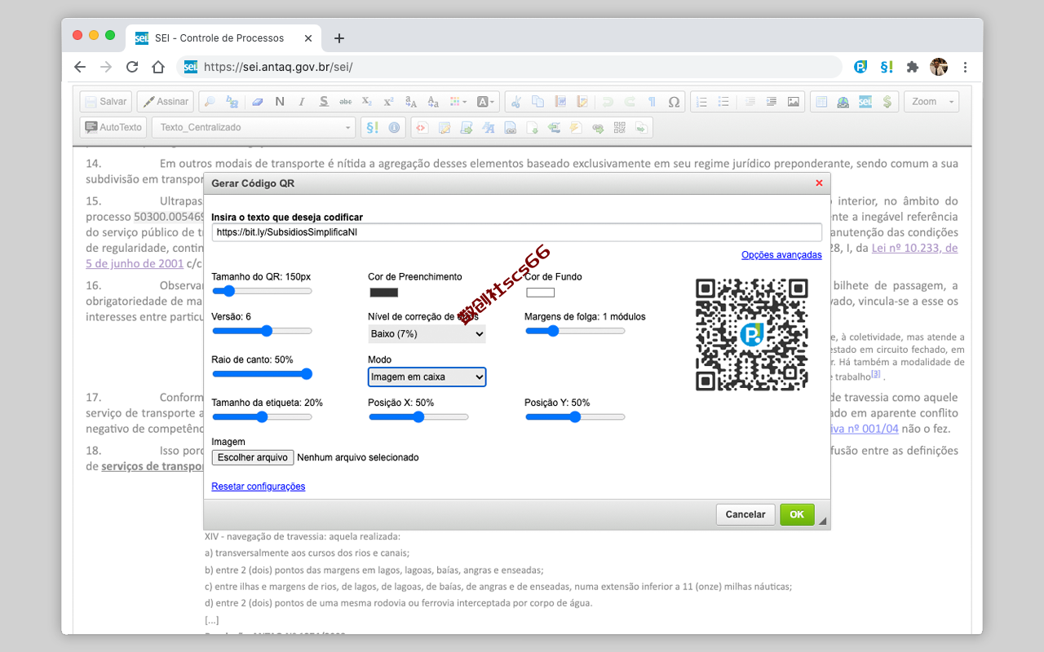Toggle strikethrough (abc) formatting
The width and height of the screenshot is (1044, 652).
coord(345,102)
